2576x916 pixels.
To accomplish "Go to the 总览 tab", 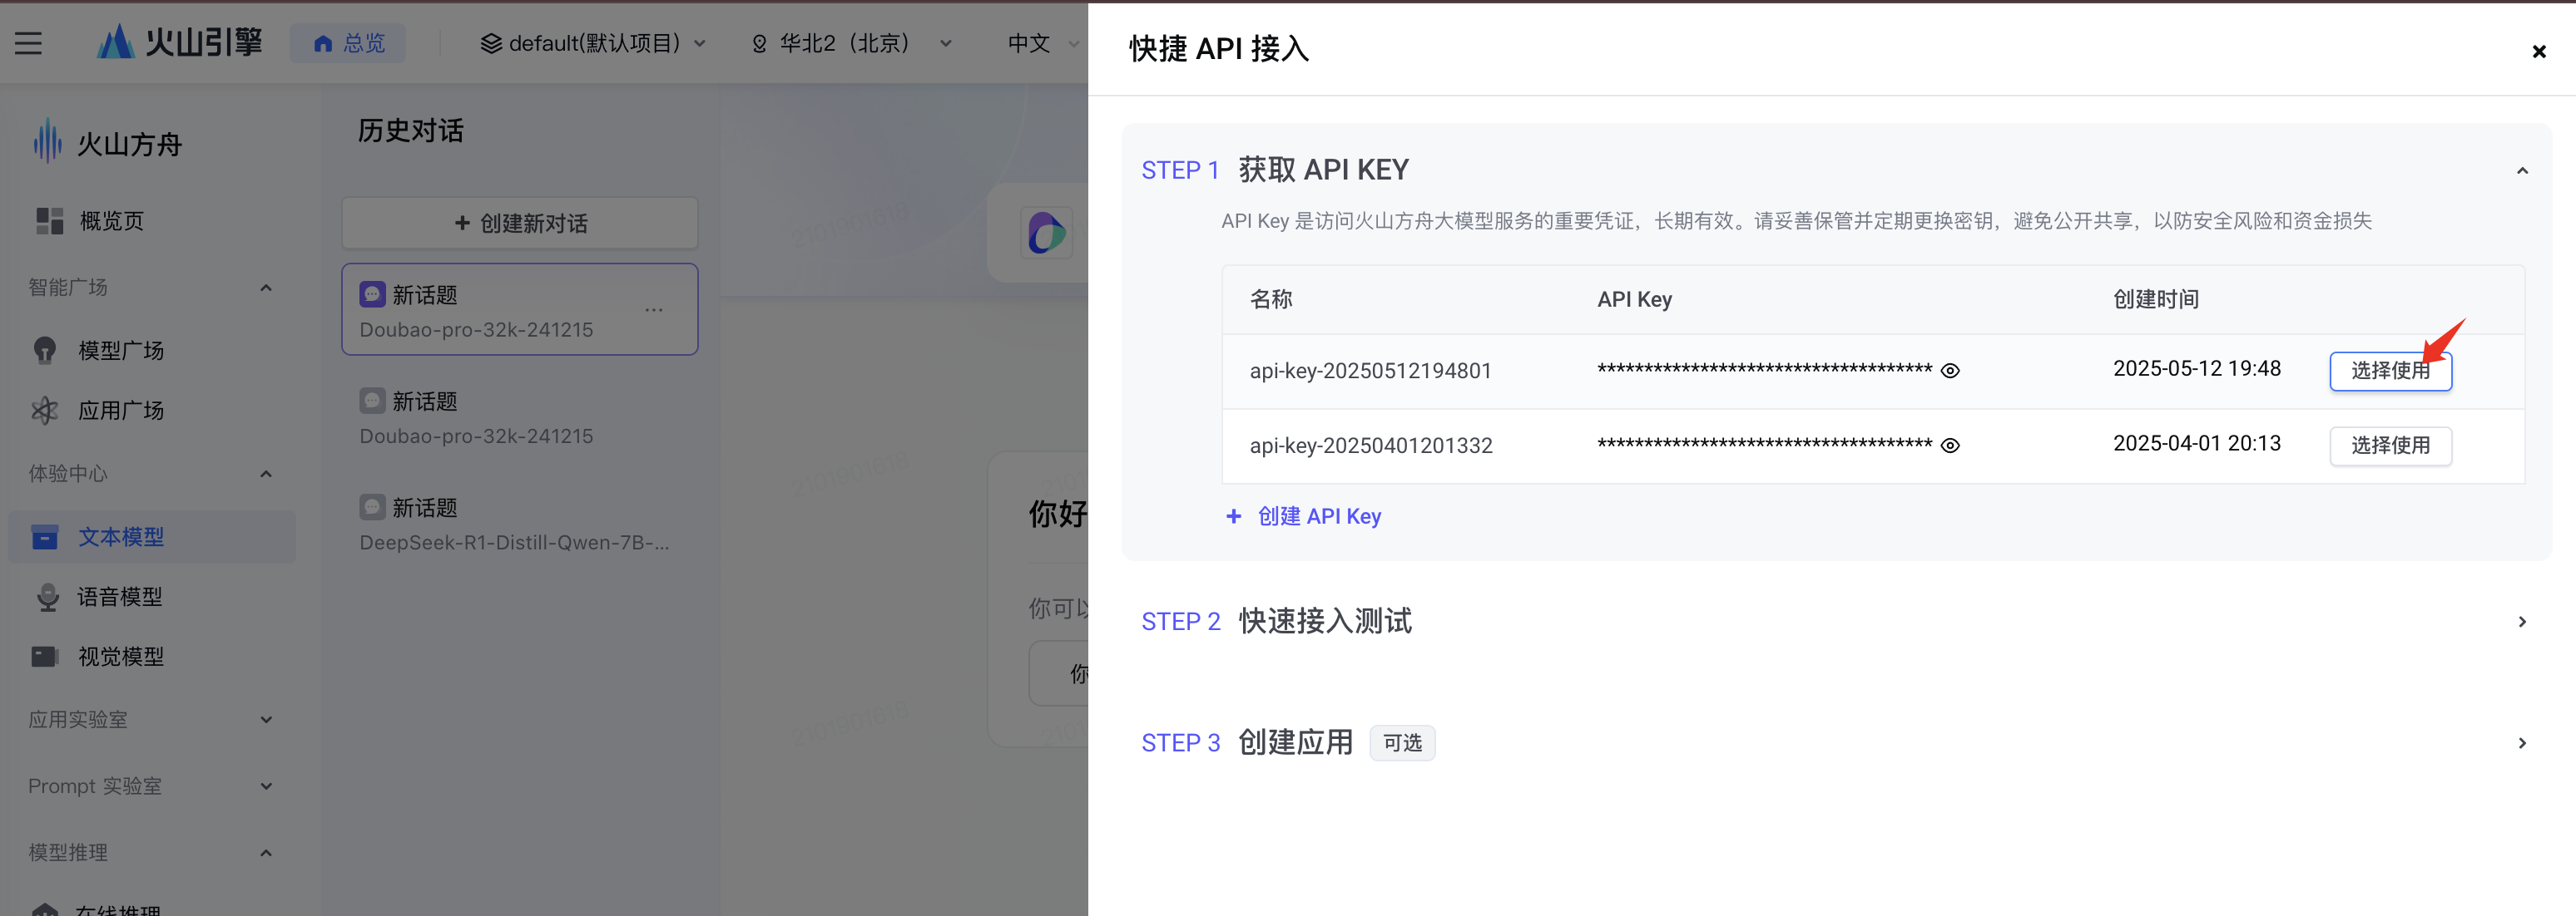I will click(348, 43).
